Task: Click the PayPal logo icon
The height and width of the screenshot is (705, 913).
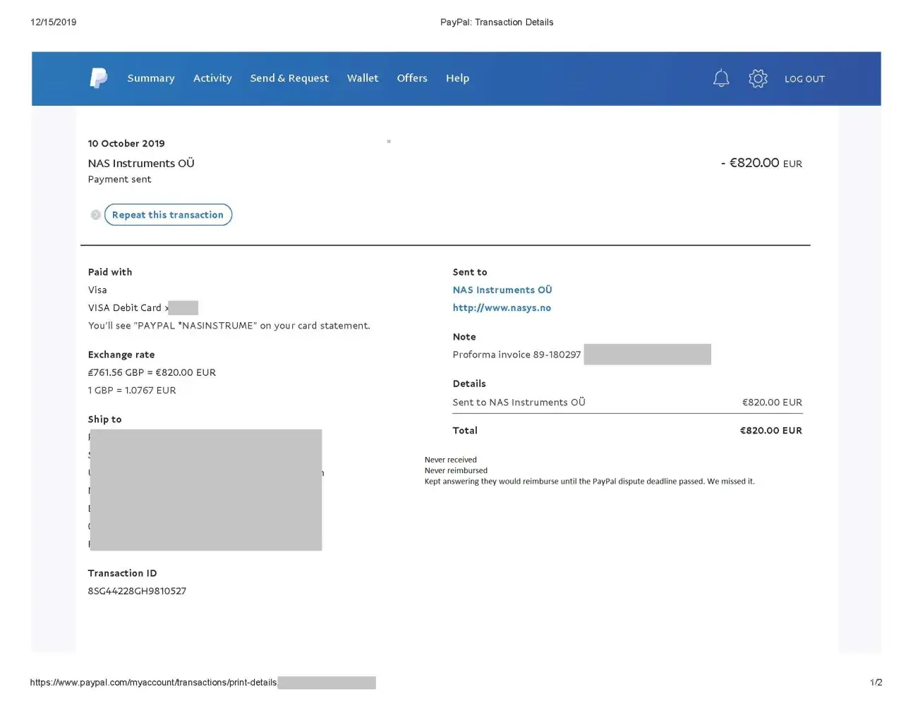Action: click(x=99, y=78)
